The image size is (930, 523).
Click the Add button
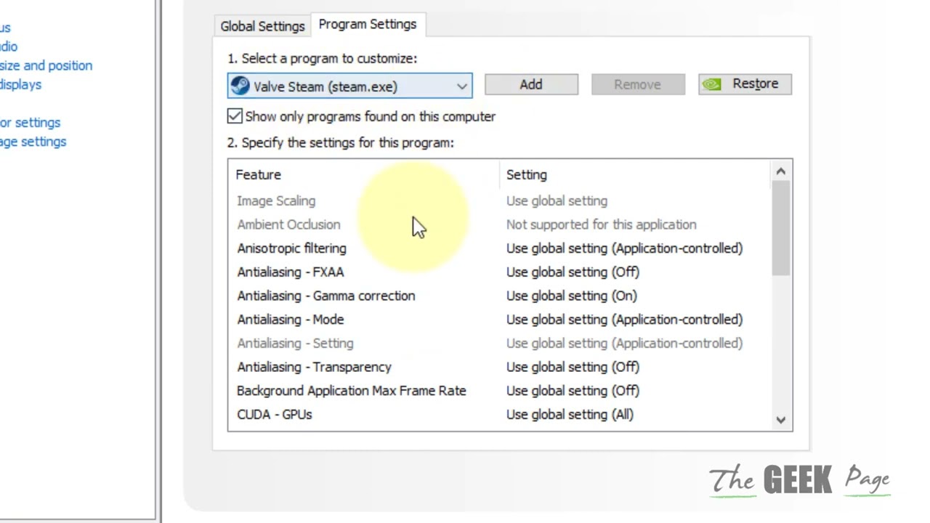tap(531, 84)
